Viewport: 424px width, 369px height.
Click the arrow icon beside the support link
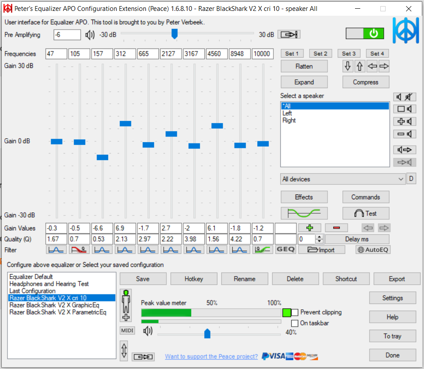(x=143, y=357)
